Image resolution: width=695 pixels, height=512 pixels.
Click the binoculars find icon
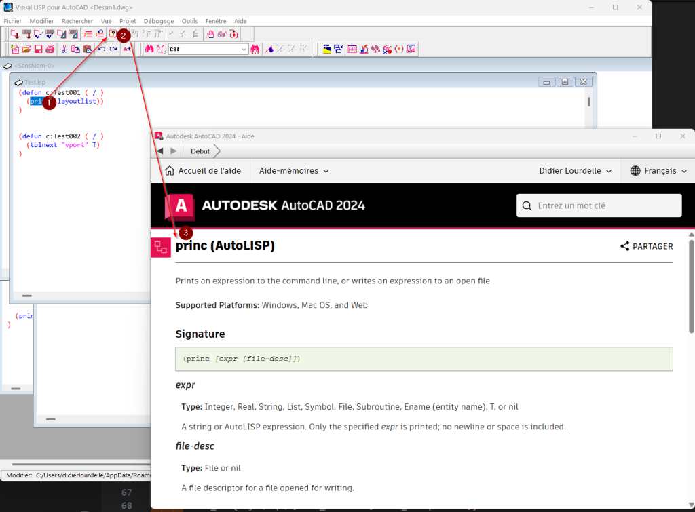149,49
